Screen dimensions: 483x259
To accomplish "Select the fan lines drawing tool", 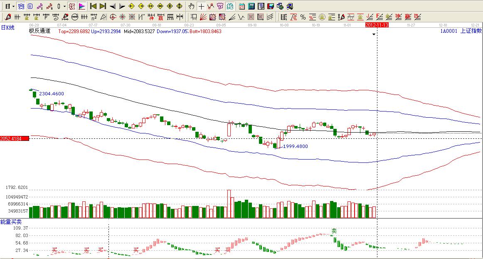I will click(203, 17).
